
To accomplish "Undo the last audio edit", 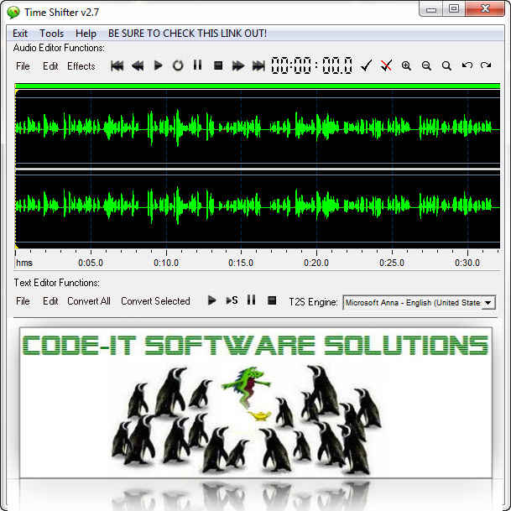I will [467, 65].
